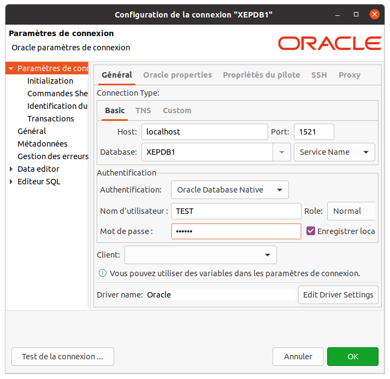The image size is (390, 379).
Task: Select Initialization in the settings tree
Action: click(50, 81)
